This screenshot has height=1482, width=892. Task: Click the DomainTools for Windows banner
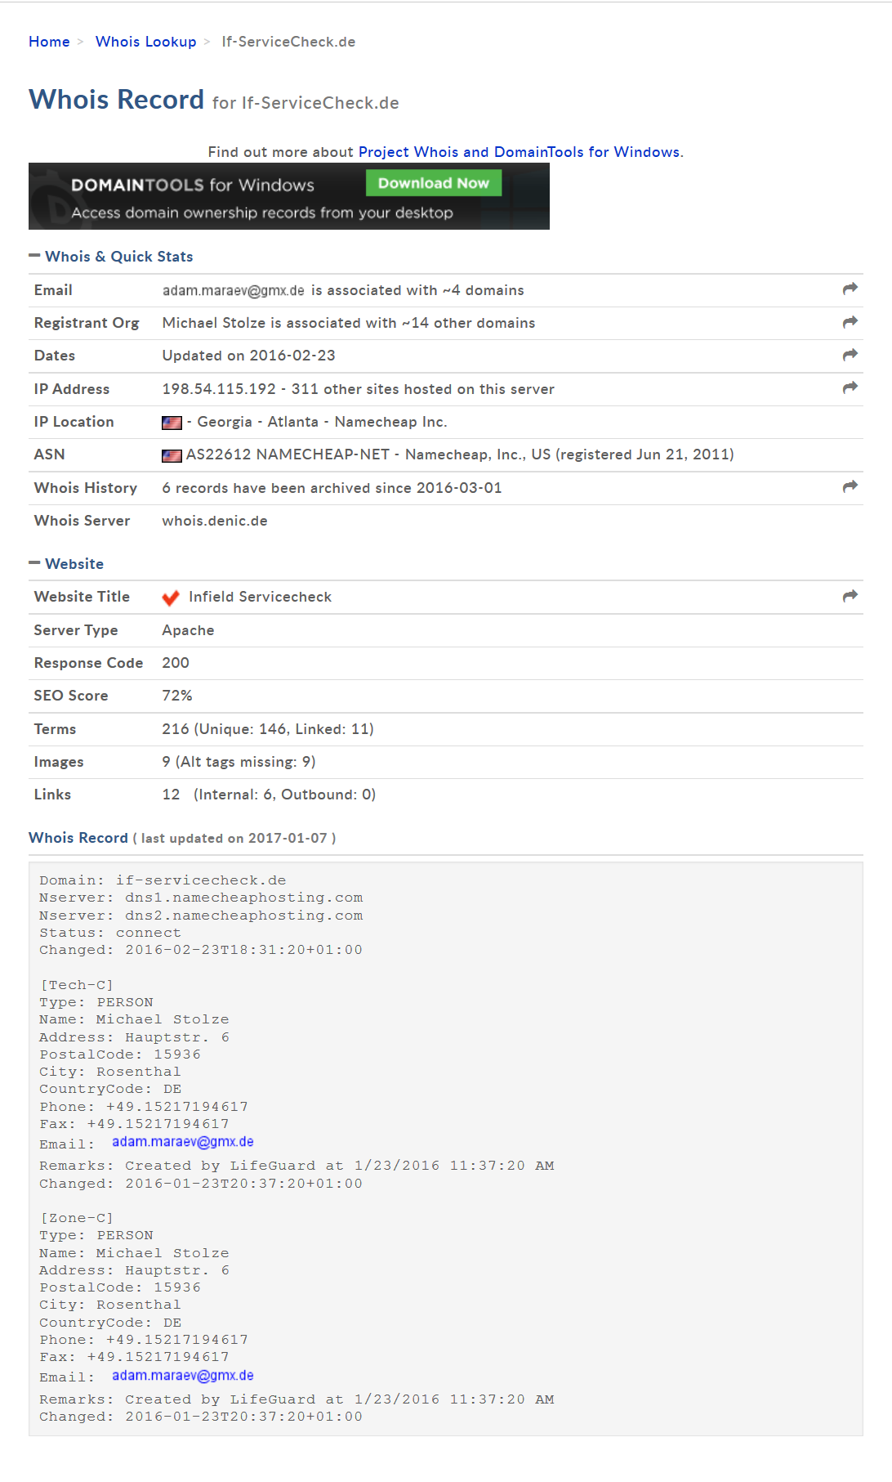tap(289, 196)
